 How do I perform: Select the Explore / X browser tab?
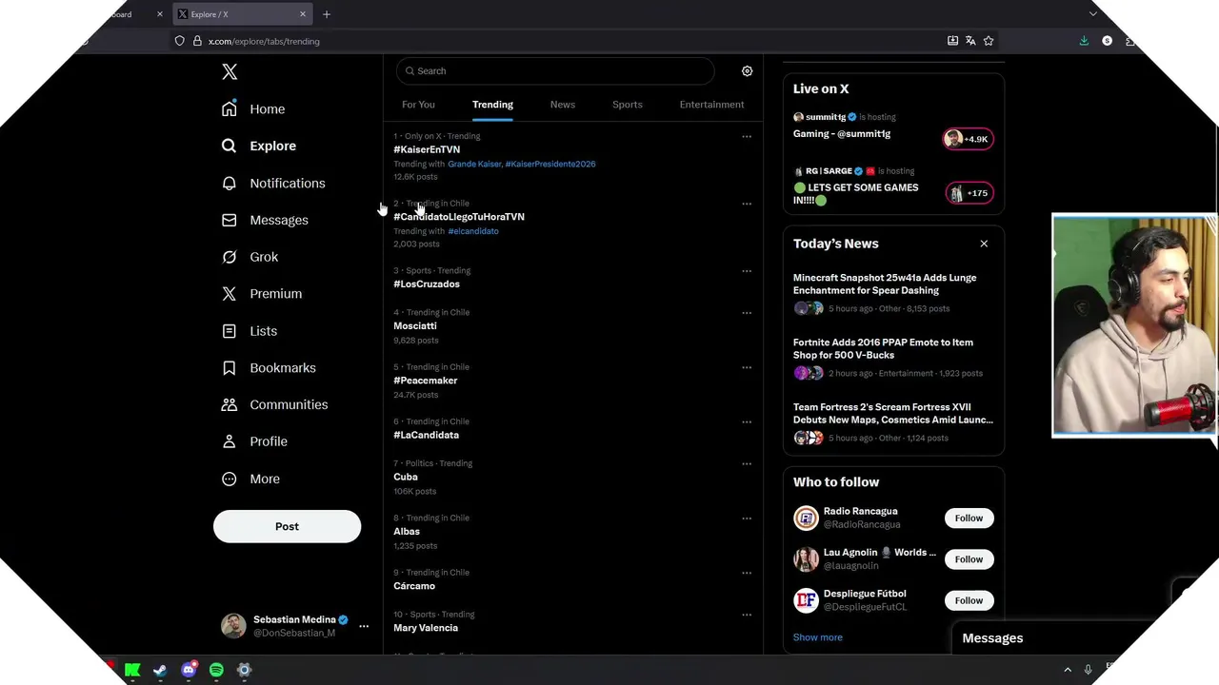coord(241,14)
